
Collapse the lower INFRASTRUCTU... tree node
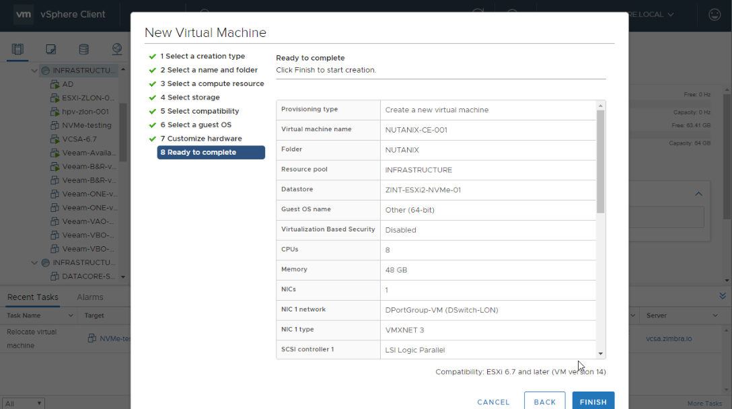(34, 263)
